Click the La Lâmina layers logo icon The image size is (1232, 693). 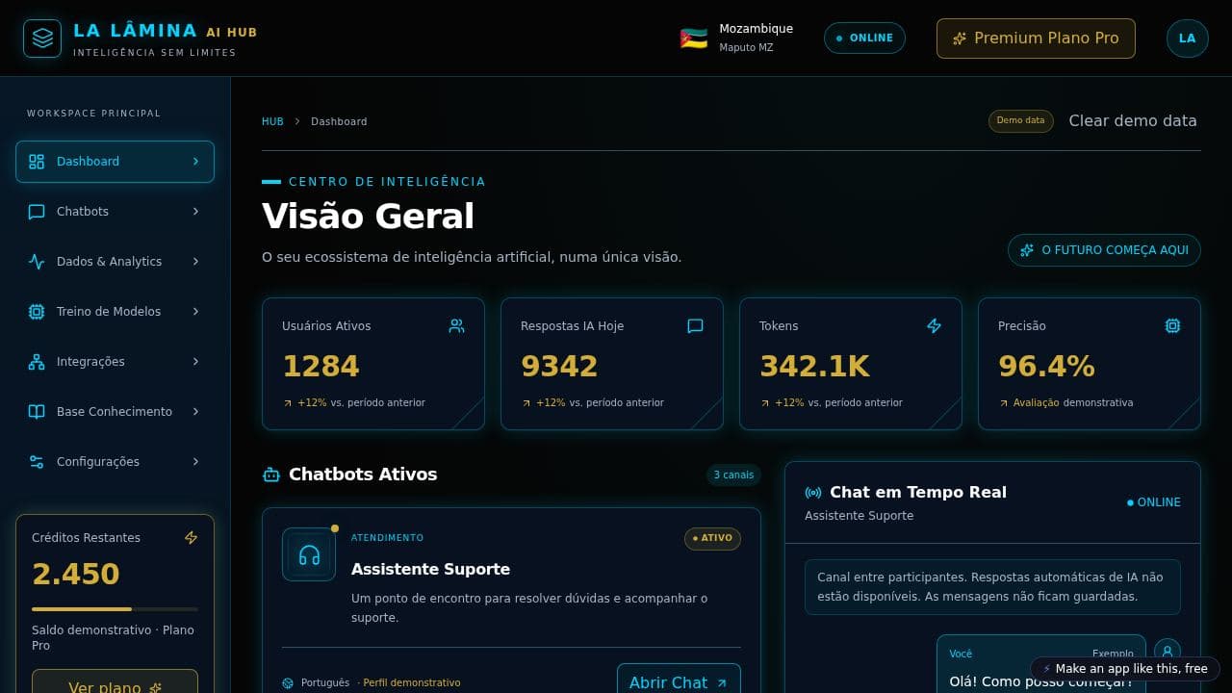pyautogui.click(x=42, y=38)
